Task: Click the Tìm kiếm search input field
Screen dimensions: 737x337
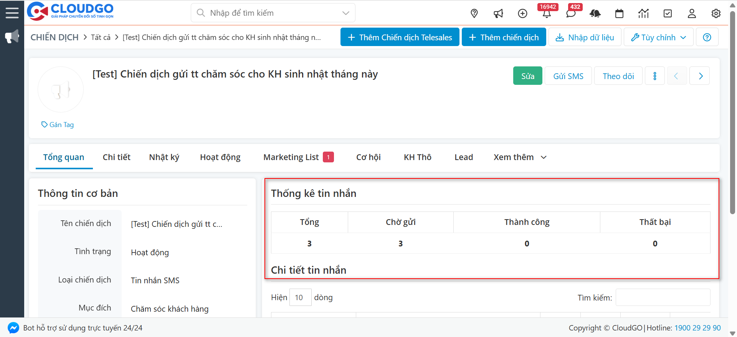Action: (663, 297)
